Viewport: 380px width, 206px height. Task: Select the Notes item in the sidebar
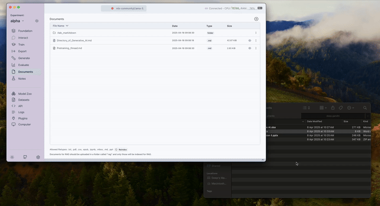tap(22, 78)
